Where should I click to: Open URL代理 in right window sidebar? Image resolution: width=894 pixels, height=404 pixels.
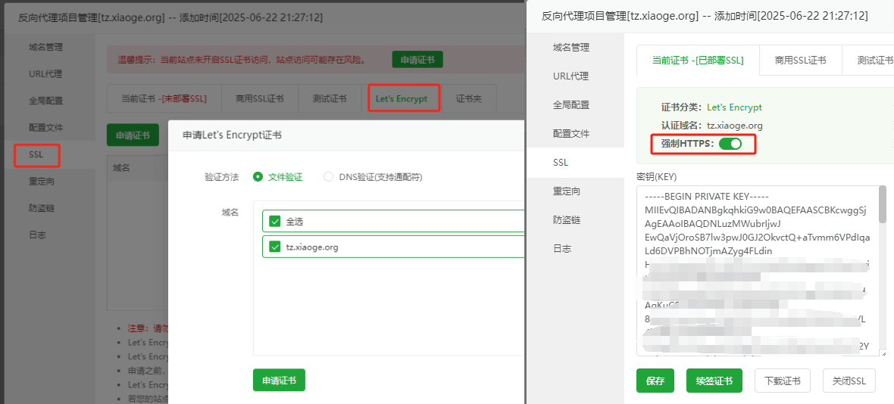pos(571,76)
